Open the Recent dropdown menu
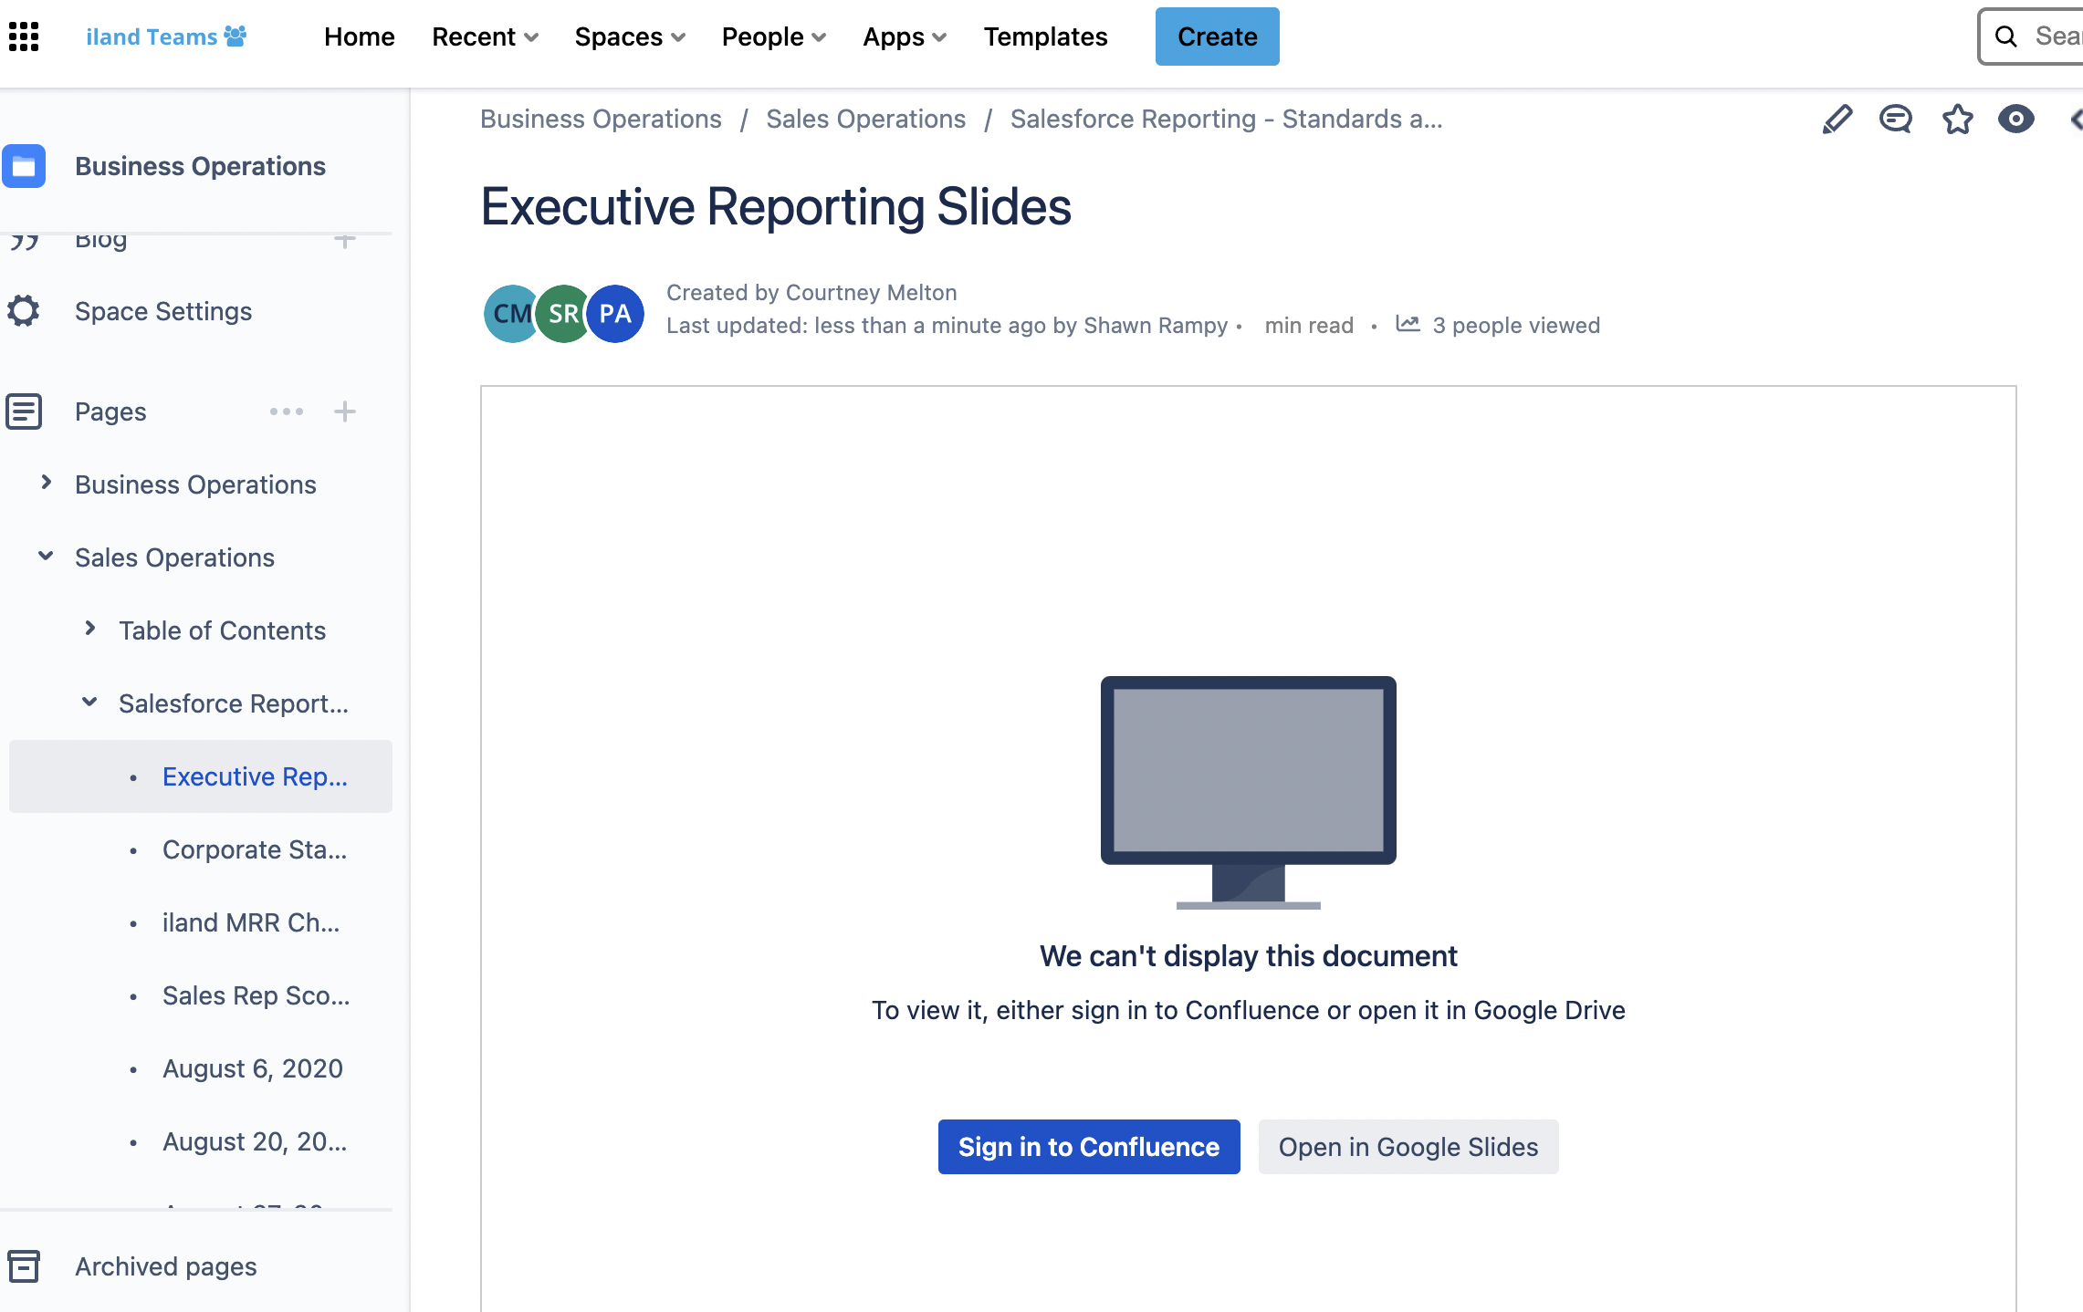Screen dimensions: 2083x1312 pyautogui.click(x=486, y=36)
